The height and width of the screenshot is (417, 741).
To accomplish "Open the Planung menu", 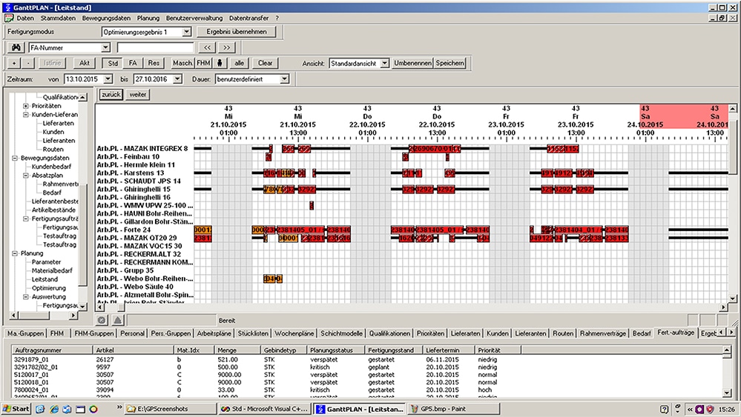I will [x=148, y=18].
